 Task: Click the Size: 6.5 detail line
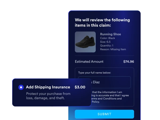105,42
